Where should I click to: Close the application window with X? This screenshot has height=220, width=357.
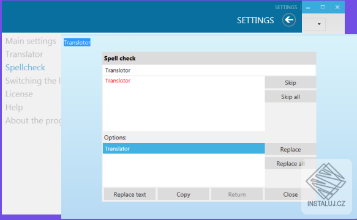tap(337, 7)
